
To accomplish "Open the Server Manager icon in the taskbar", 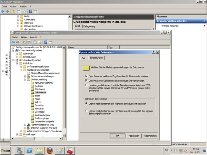I will 19,151.
